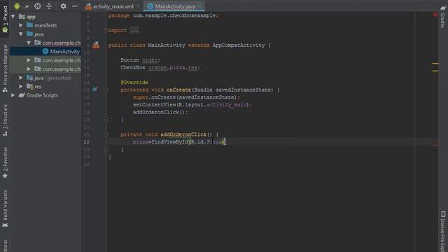This screenshot has width=448, height=252.
Task: Select the manifests folder row
Action: tap(45, 25)
